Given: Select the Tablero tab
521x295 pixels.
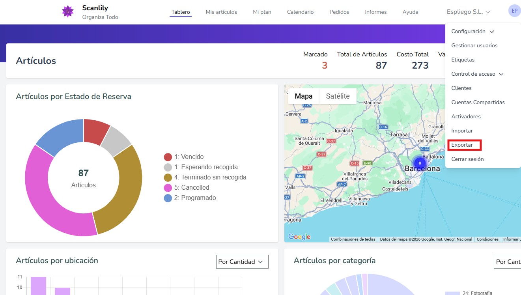Looking at the screenshot, I should (x=180, y=12).
